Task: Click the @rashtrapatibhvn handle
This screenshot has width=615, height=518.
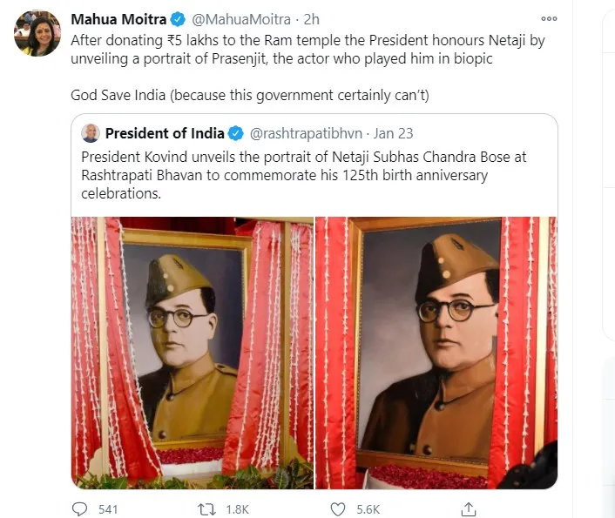Action: (306, 134)
